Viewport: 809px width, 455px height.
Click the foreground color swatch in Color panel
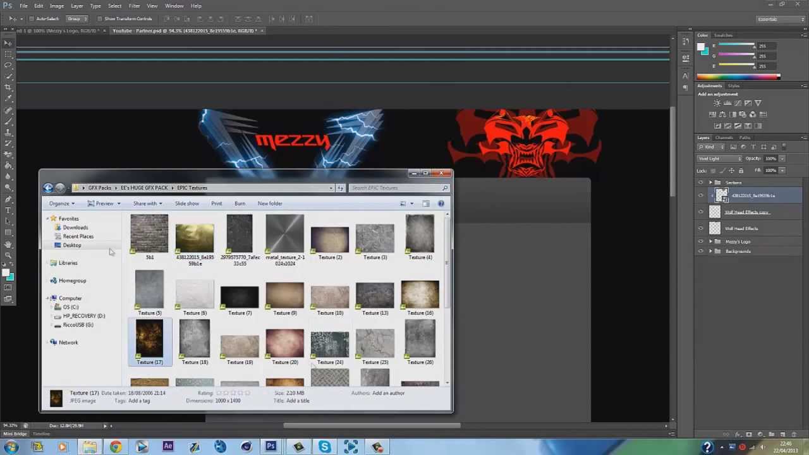point(702,47)
